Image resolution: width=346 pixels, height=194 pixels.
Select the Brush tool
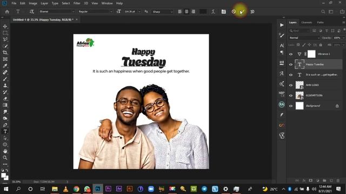tap(5, 79)
